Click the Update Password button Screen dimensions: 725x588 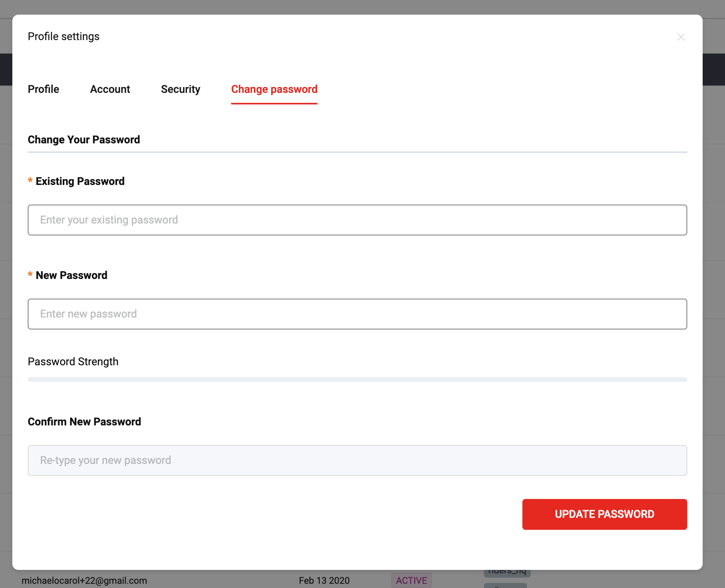605,514
